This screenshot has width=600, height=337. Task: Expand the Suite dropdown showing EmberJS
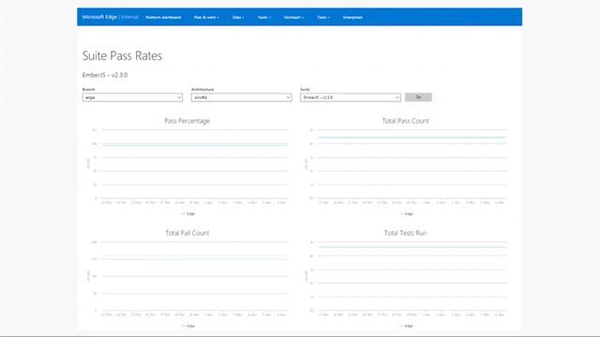351,97
